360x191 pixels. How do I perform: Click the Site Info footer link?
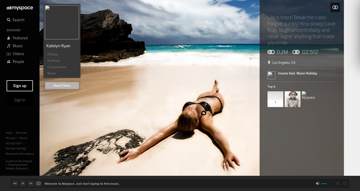point(21,133)
